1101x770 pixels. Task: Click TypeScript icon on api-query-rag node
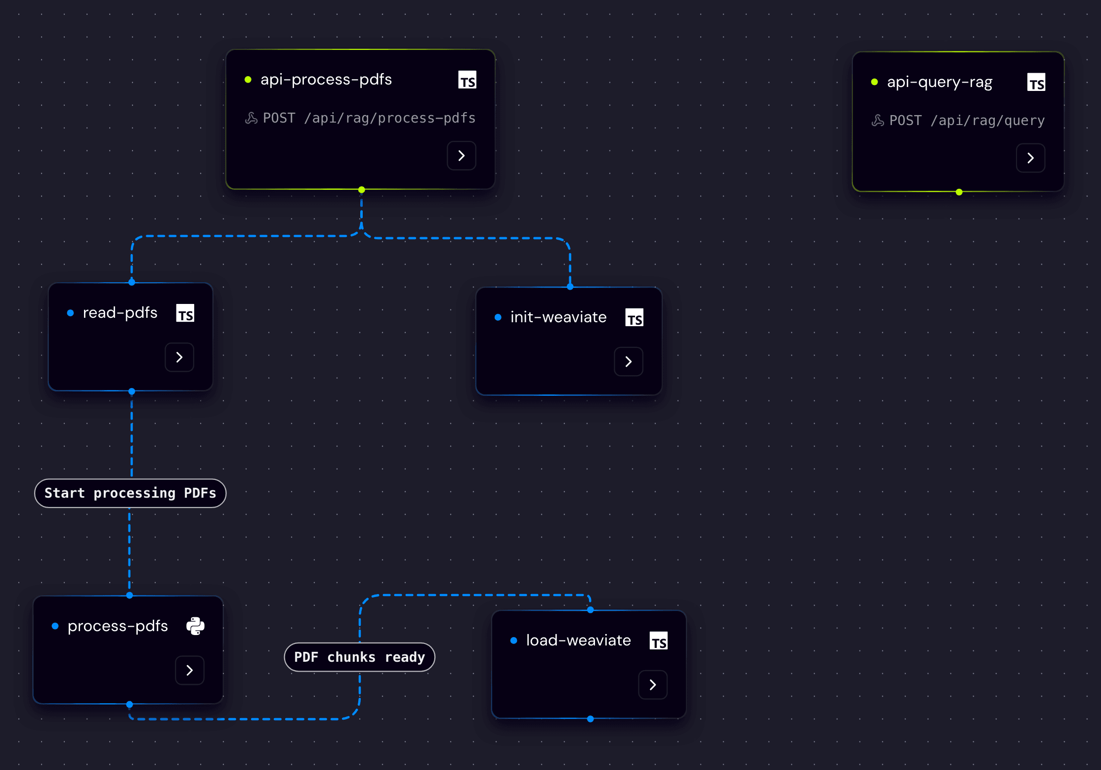[x=1036, y=83]
